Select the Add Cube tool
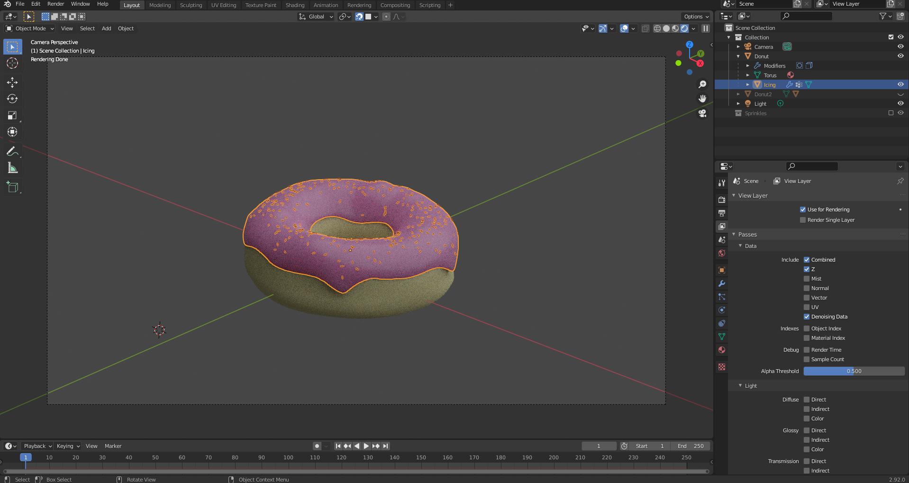The width and height of the screenshot is (909, 483). point(12,187)
